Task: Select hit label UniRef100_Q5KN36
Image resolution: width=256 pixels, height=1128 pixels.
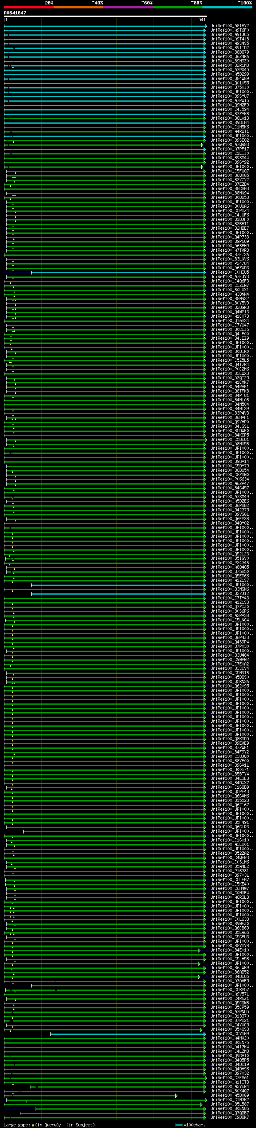Action: 230,682
